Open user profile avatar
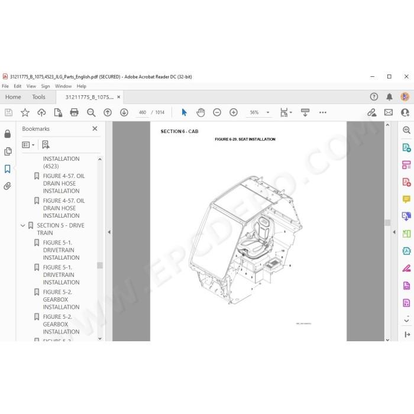The width and height of the screenshot is (414, 414). coord(405,96)
